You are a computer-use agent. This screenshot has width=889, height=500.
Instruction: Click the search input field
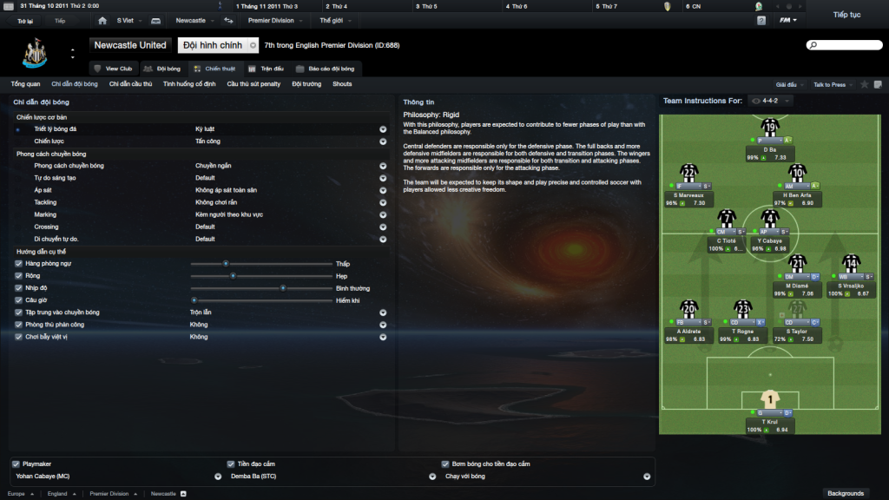pos(844,45)
